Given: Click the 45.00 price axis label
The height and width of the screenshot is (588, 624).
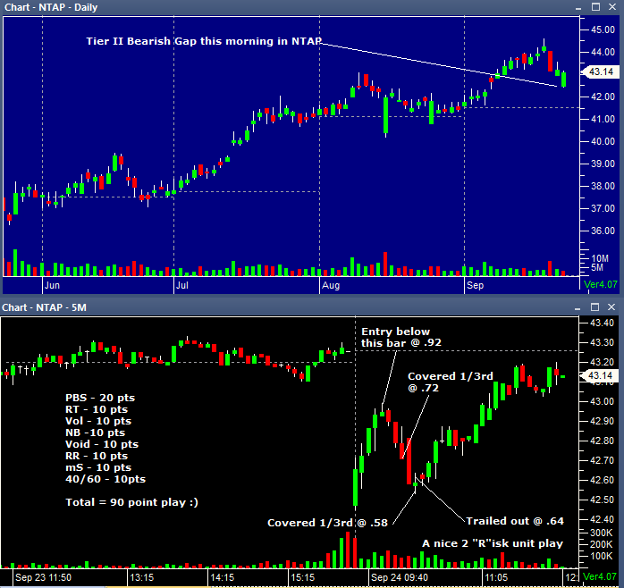Looking at the screenshot, I should pos(603,29).
